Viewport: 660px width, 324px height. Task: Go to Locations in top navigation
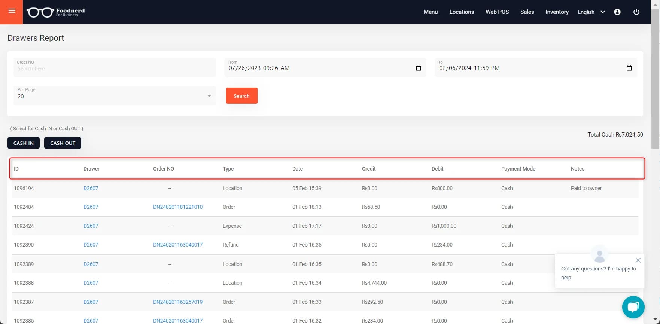click(x=462, y=12)
